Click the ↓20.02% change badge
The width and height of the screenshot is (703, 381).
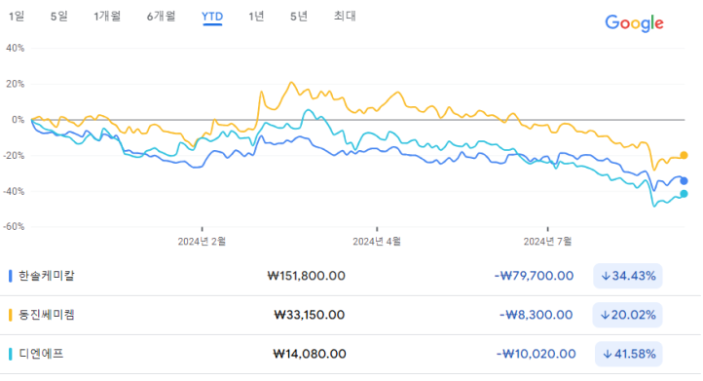click(628, 315)
